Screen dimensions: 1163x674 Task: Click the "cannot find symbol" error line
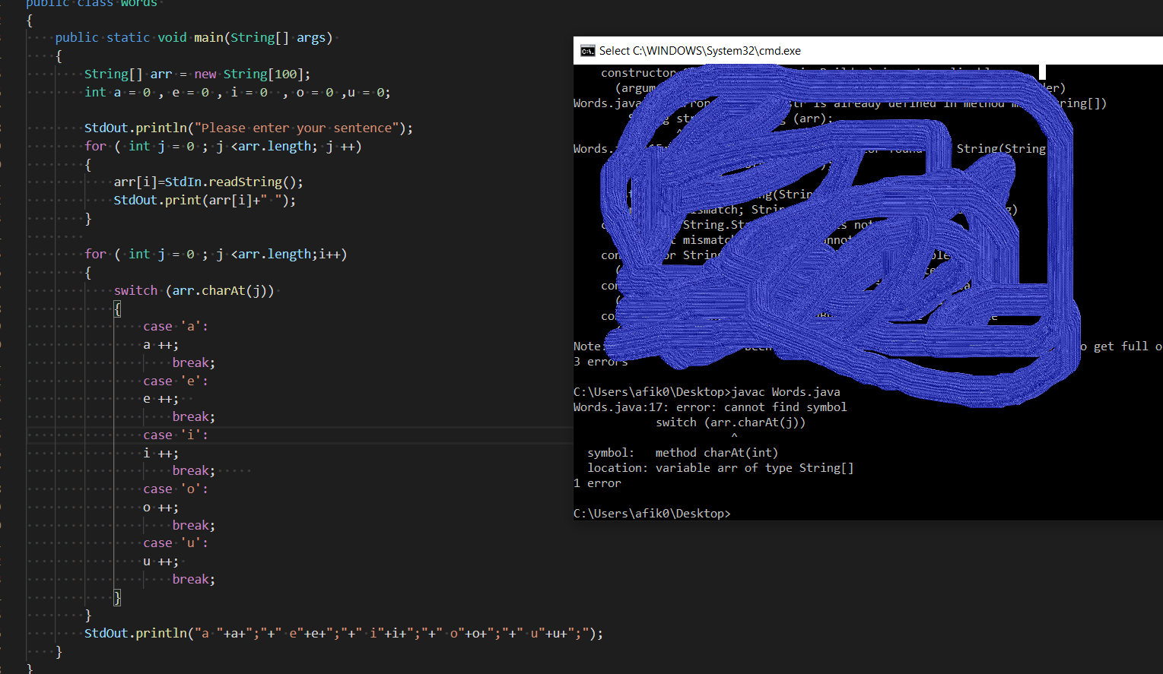[x=710, y=407]
